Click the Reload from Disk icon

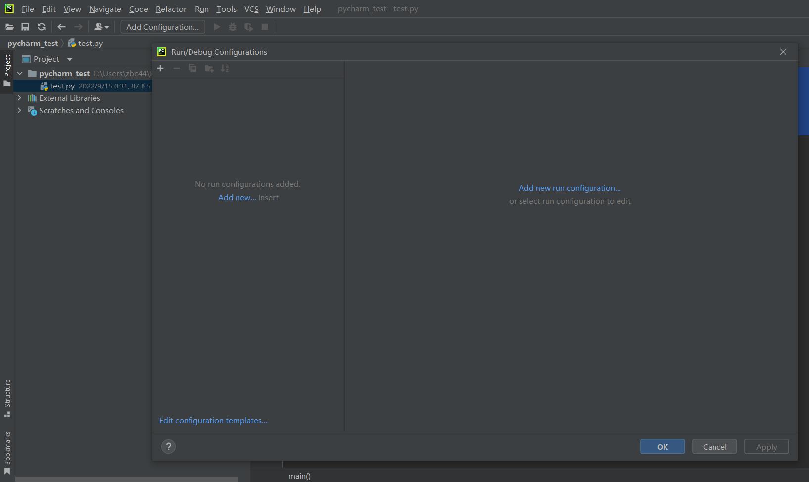point(42,27)
